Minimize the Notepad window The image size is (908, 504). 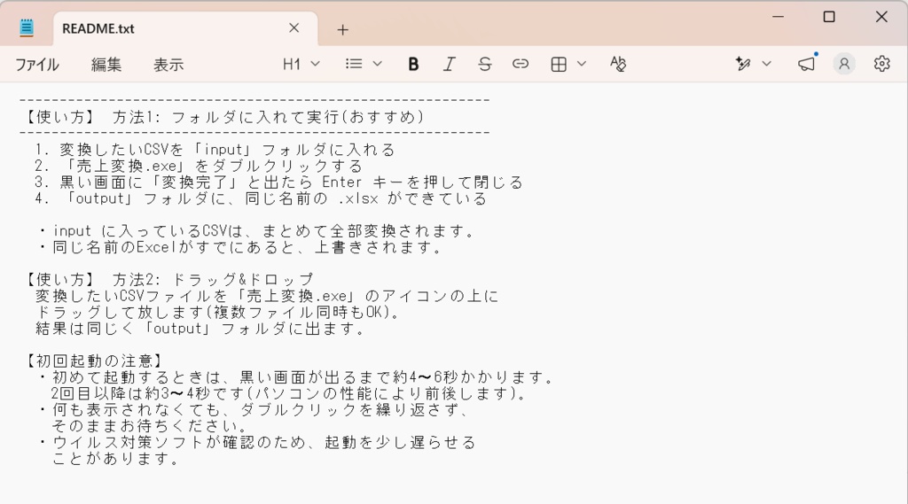click(779, 17)
